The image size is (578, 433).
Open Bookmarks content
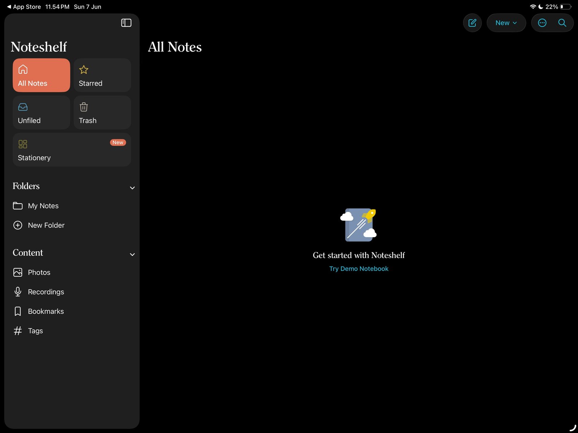72,311
